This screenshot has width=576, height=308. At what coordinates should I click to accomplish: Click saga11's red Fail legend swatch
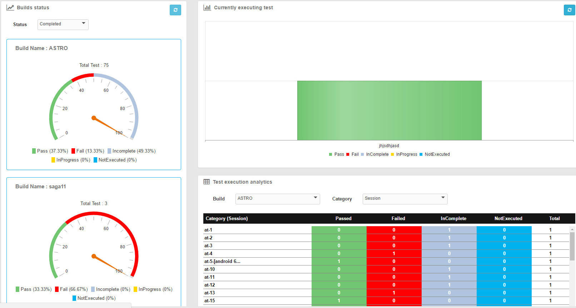point(57,289)
